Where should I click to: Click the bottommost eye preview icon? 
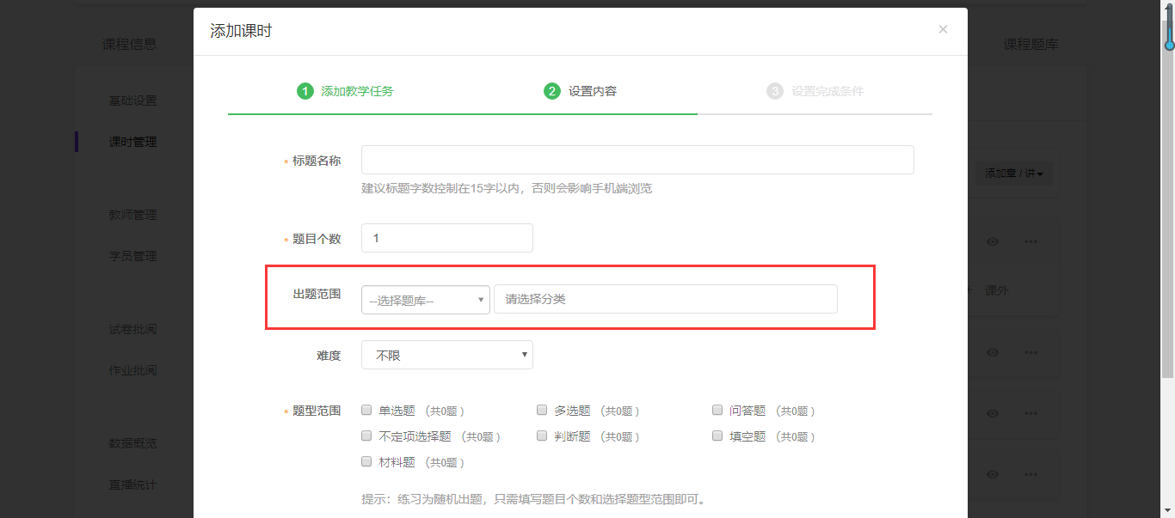coord(993,474)
